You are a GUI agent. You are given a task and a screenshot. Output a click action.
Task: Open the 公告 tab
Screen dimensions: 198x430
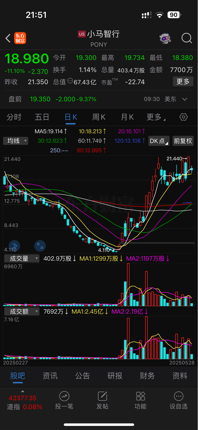coord(82,376)
